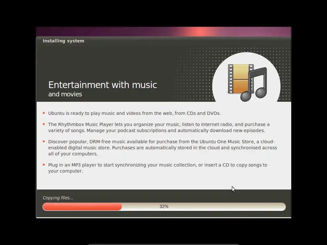The height and width of the screenshot is (245, 327).
Task: Click the 'Installing system' window title
Action: (64, 41)
